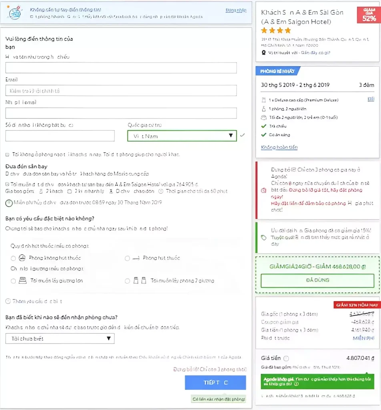Click the location pin icon under hotel address
The image size is (381, 410).
[x=264, y=52]
